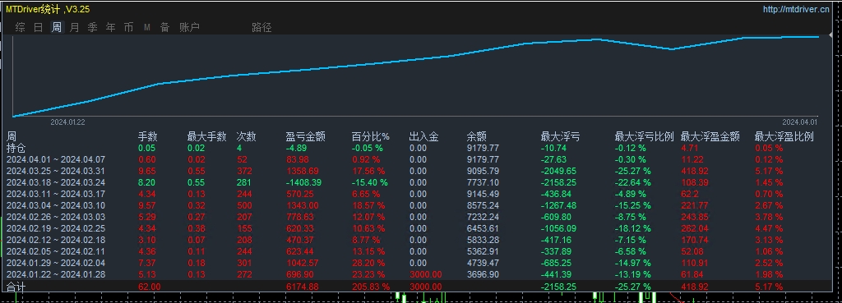Switch to the 账户 account tab

(x=190, y=27)
